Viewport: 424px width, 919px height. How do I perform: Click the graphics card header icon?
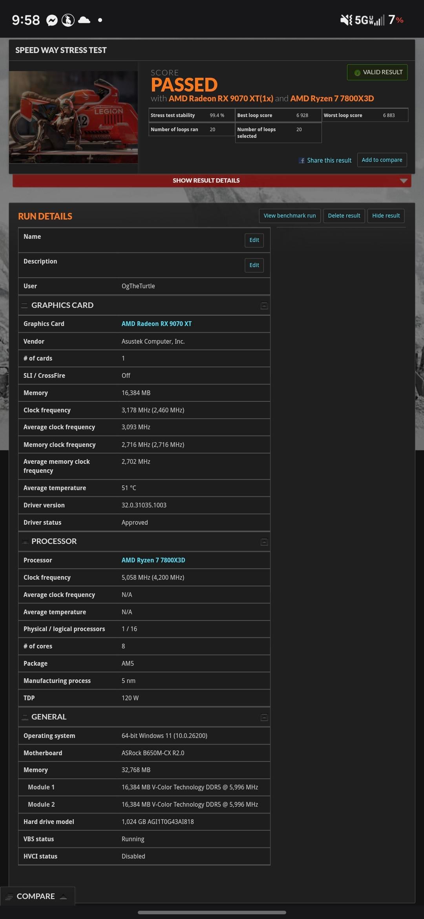pos(24,306)
